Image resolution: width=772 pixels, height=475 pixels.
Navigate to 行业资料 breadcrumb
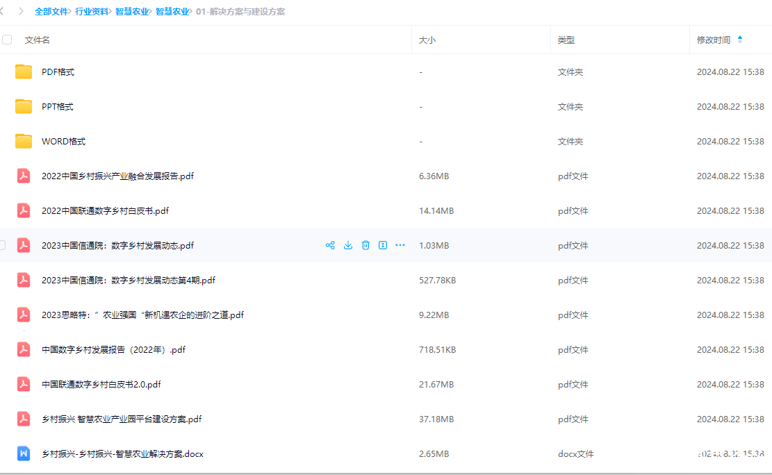pos(92,12)
